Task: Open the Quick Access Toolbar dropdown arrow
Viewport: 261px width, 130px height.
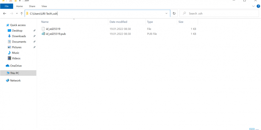Action: (x=20, y=1)
